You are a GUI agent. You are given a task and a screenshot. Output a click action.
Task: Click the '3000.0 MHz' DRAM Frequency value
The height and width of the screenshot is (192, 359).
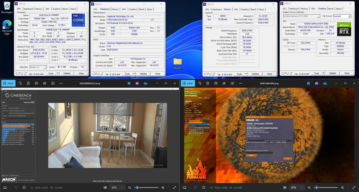coord(247,30)
